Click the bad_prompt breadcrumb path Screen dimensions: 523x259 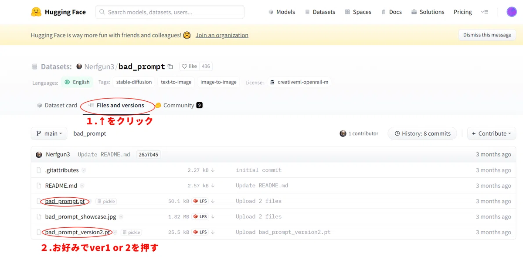click(90, 133)
